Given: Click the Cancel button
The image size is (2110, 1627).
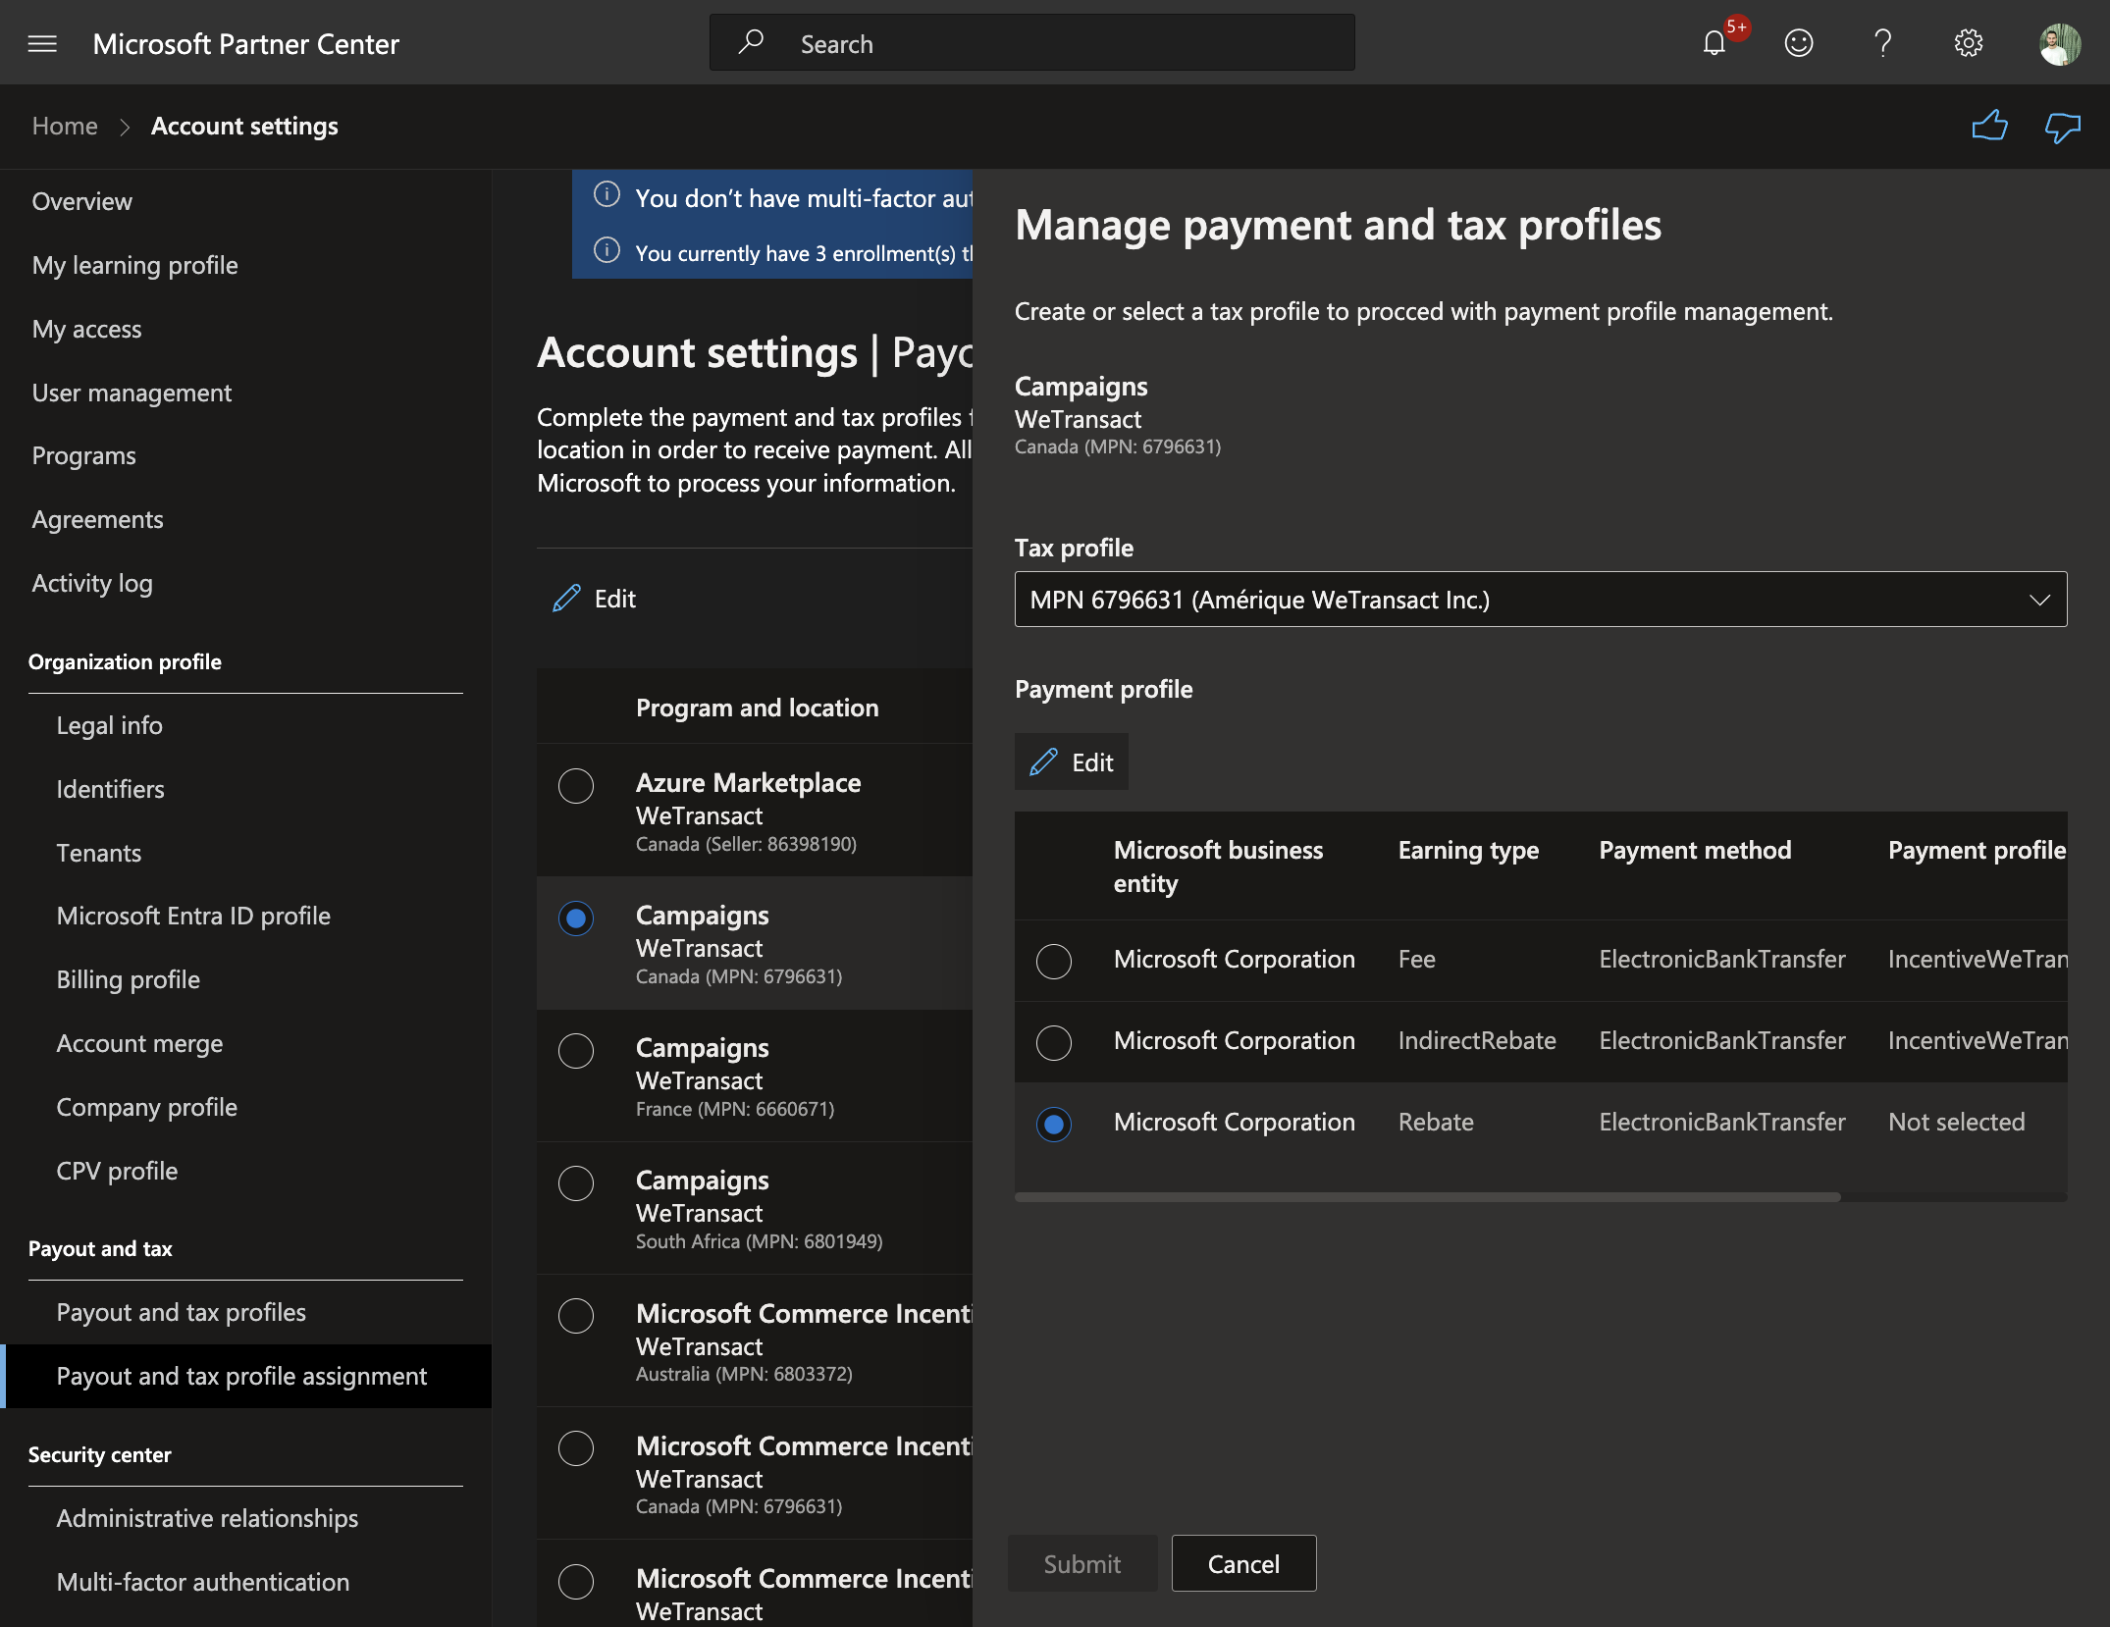Looking at the screenshot, I should [1243, 1563].
